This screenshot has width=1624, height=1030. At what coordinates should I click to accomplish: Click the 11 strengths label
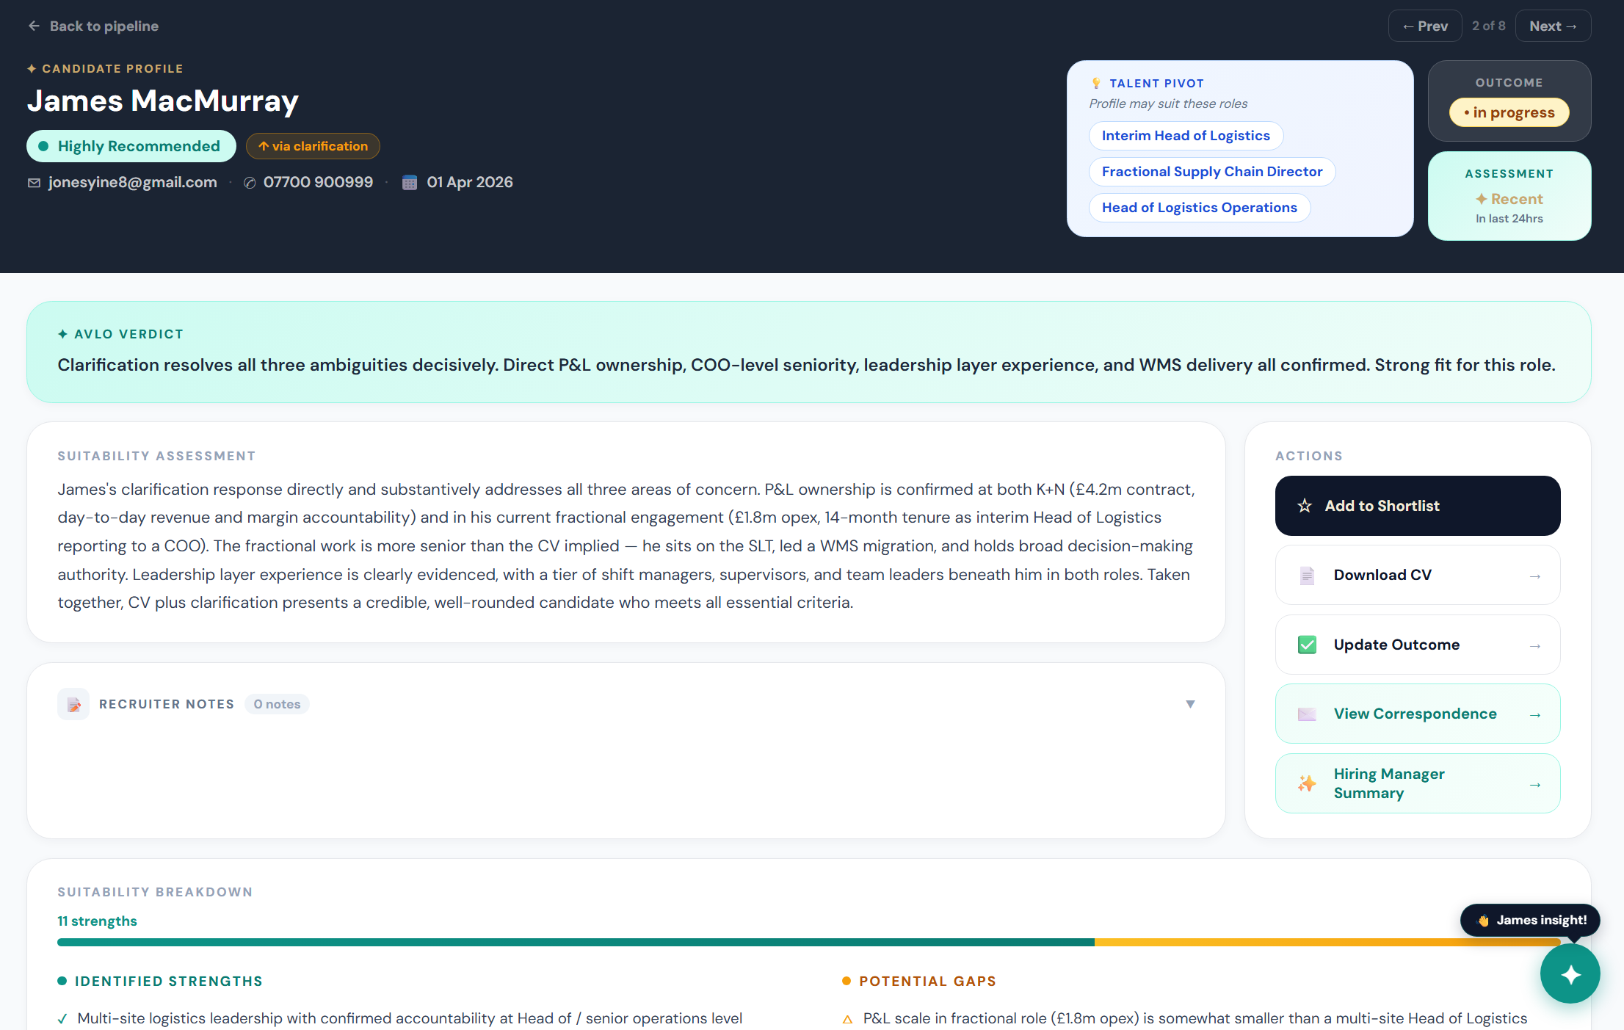(98, 921)
